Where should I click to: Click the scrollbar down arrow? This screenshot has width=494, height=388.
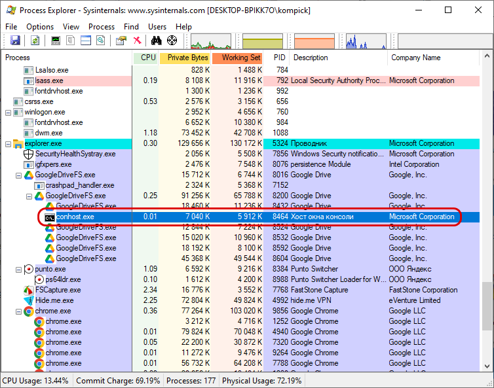(487, 366)
